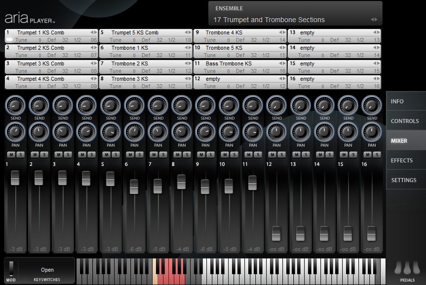Image resolution: width=426 pixels, height=285 pixels.
Task: Open instrument selector arrows for Trumpet 1 KS Comb
Action: pyautogui.click(x=93, y=32)
